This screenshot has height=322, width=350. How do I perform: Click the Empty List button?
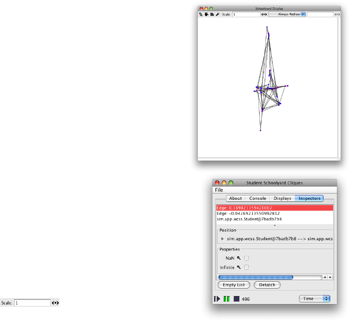pyautogui.click(x=234, y=285)
